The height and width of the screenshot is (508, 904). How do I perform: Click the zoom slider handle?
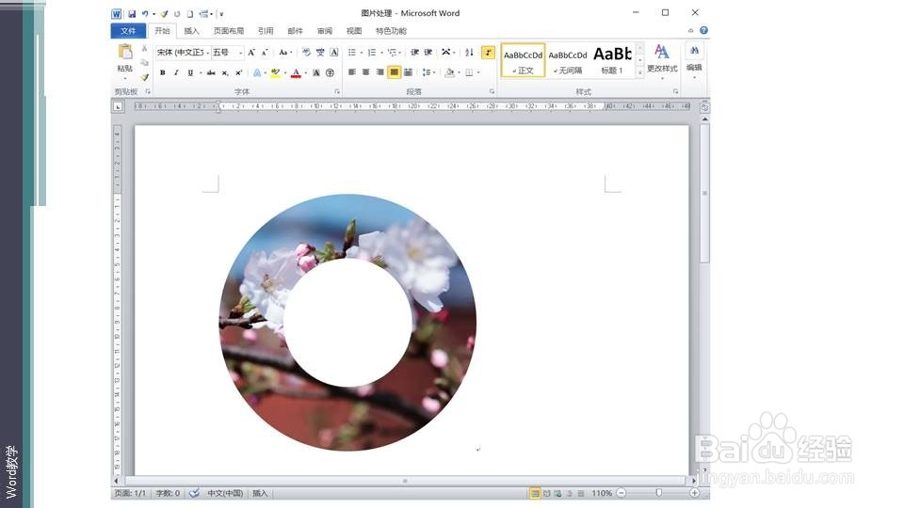click(658, 493)
